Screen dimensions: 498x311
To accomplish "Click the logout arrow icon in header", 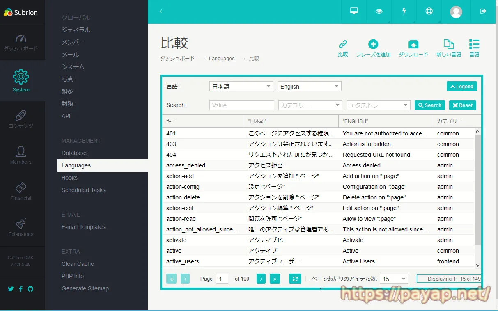I will click(x=483, y=11).
